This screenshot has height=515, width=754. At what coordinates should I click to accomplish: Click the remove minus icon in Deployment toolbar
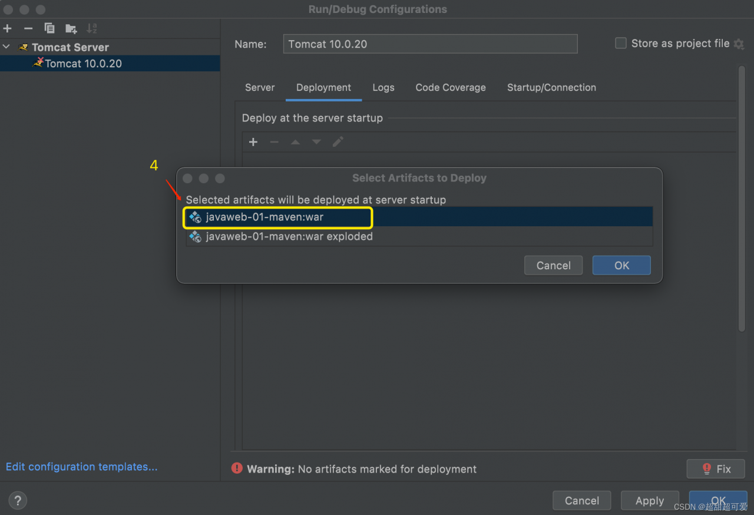[274, 142]
